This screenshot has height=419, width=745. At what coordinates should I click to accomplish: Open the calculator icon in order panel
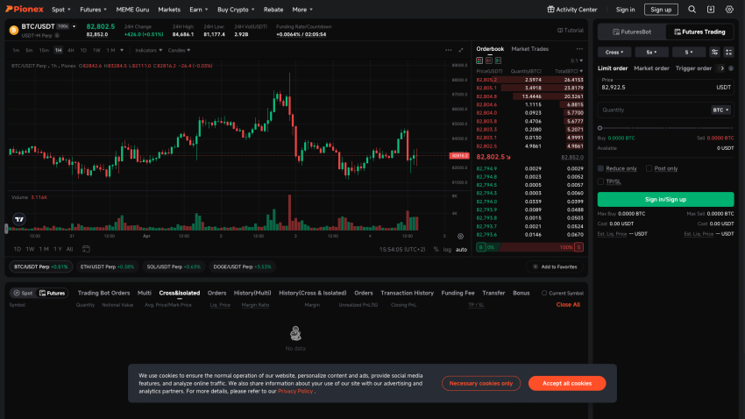point(728,53)
